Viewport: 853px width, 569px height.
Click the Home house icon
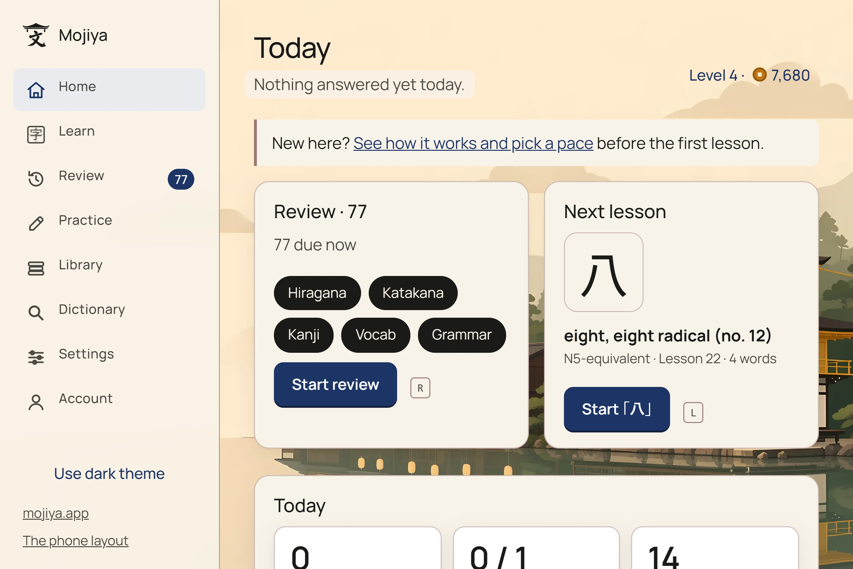36,90
